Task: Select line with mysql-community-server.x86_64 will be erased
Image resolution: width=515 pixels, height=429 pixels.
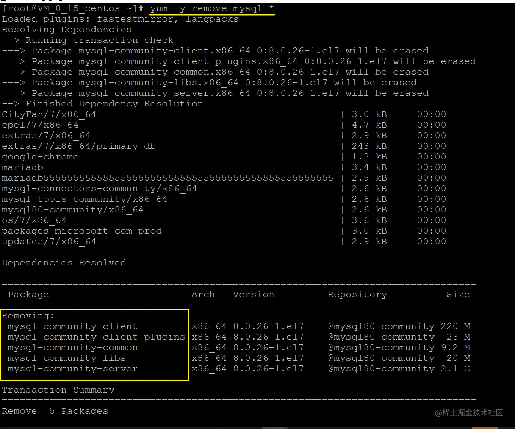Action: 215,93
